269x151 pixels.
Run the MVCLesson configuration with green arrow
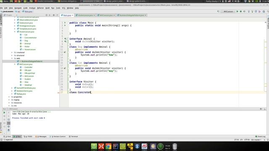coord(237,11)
